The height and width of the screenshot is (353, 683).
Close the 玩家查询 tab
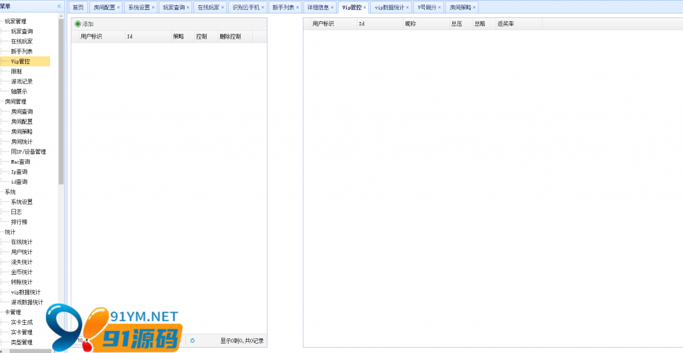187,7
